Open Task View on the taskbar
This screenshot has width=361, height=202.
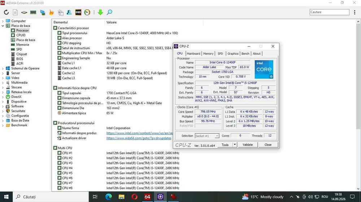[x=95, y=197]
